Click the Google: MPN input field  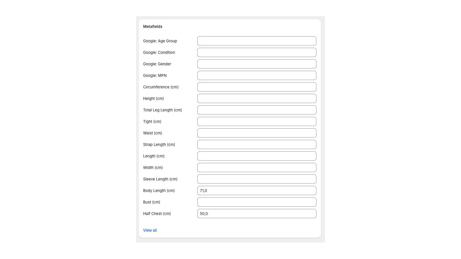(x=256, y=75)
